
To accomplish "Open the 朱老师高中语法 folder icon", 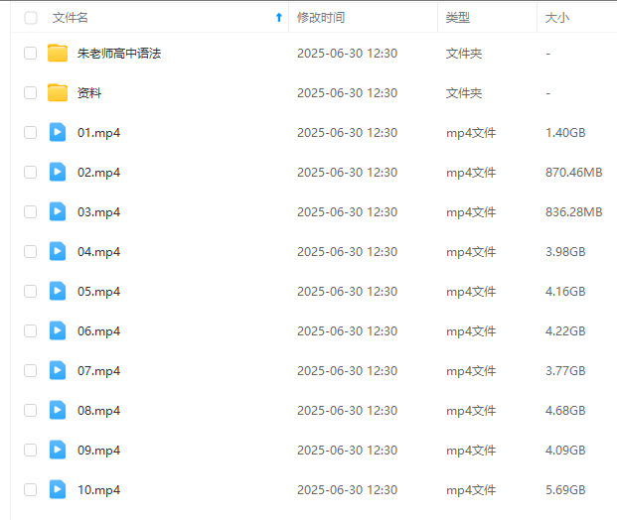I will click(x=58, y=53).
